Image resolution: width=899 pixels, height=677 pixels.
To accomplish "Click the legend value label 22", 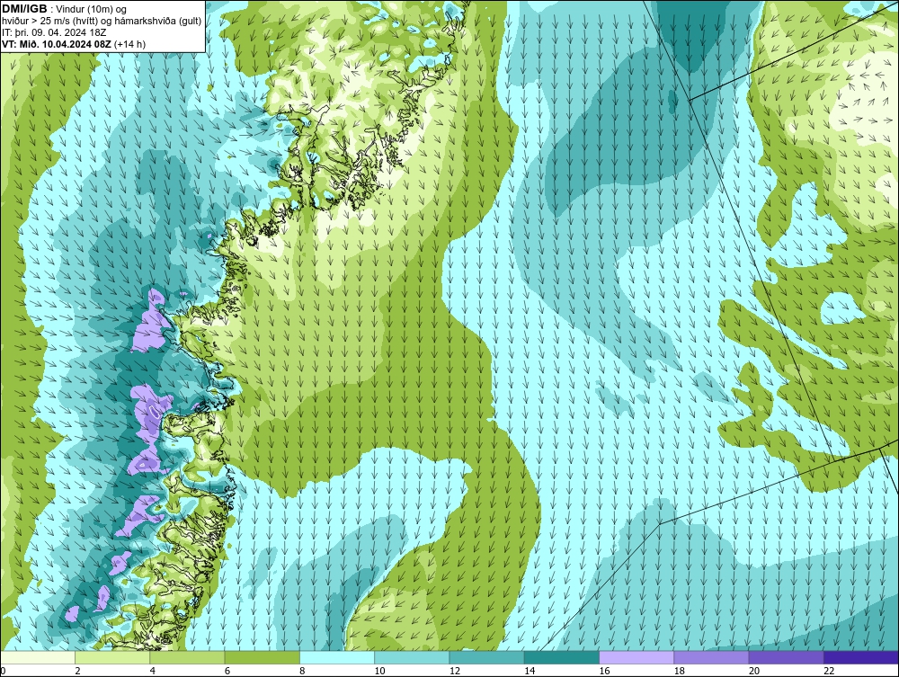I will tap(829, 672).
